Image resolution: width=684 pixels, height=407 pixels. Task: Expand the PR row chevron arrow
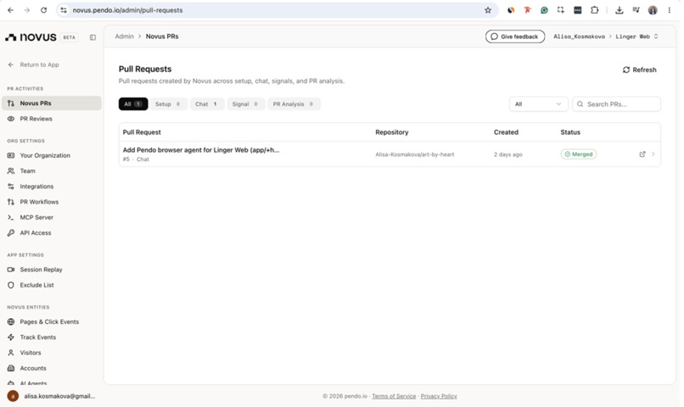click(653, 154)
